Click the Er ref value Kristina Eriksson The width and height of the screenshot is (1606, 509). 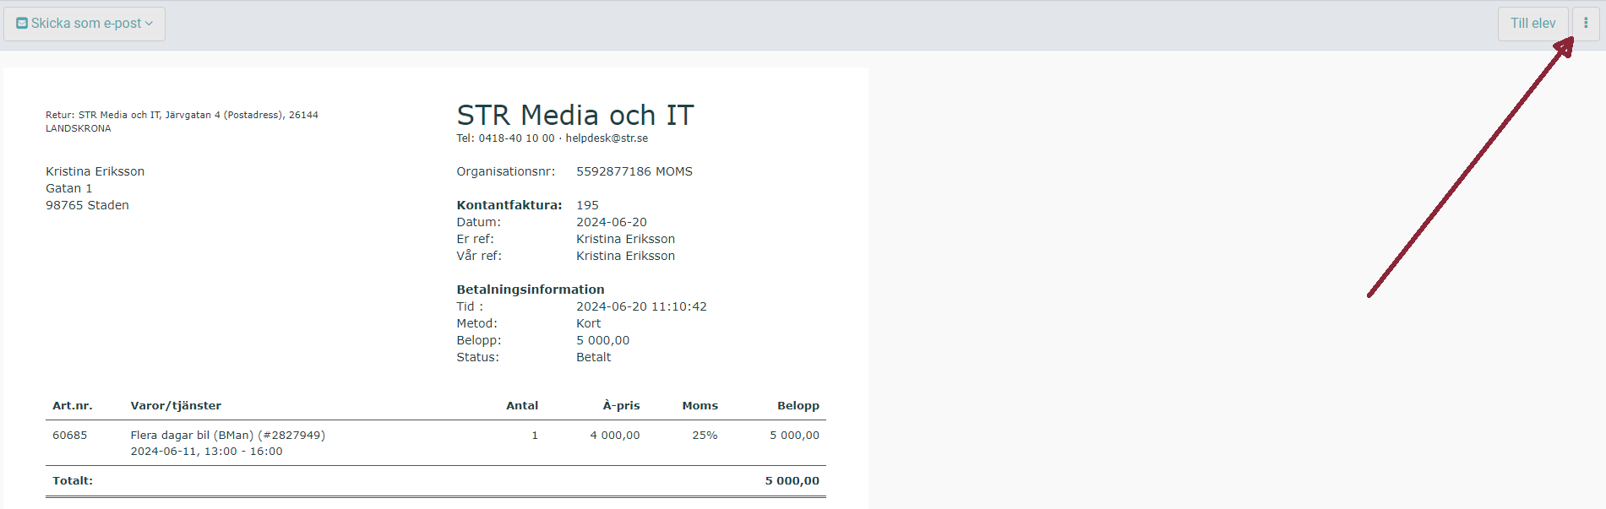point(626,239)
